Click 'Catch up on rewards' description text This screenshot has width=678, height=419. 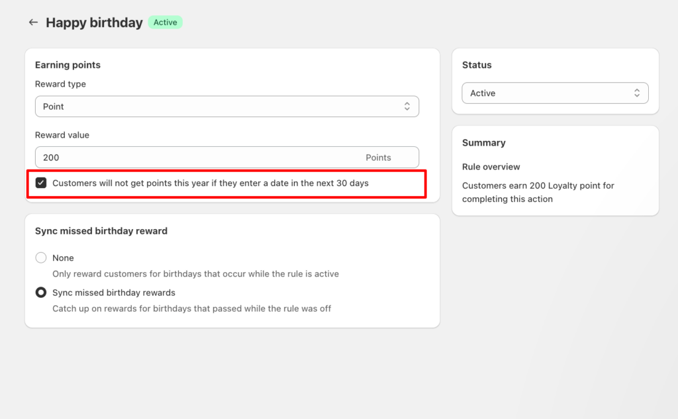tap(191, 308)
